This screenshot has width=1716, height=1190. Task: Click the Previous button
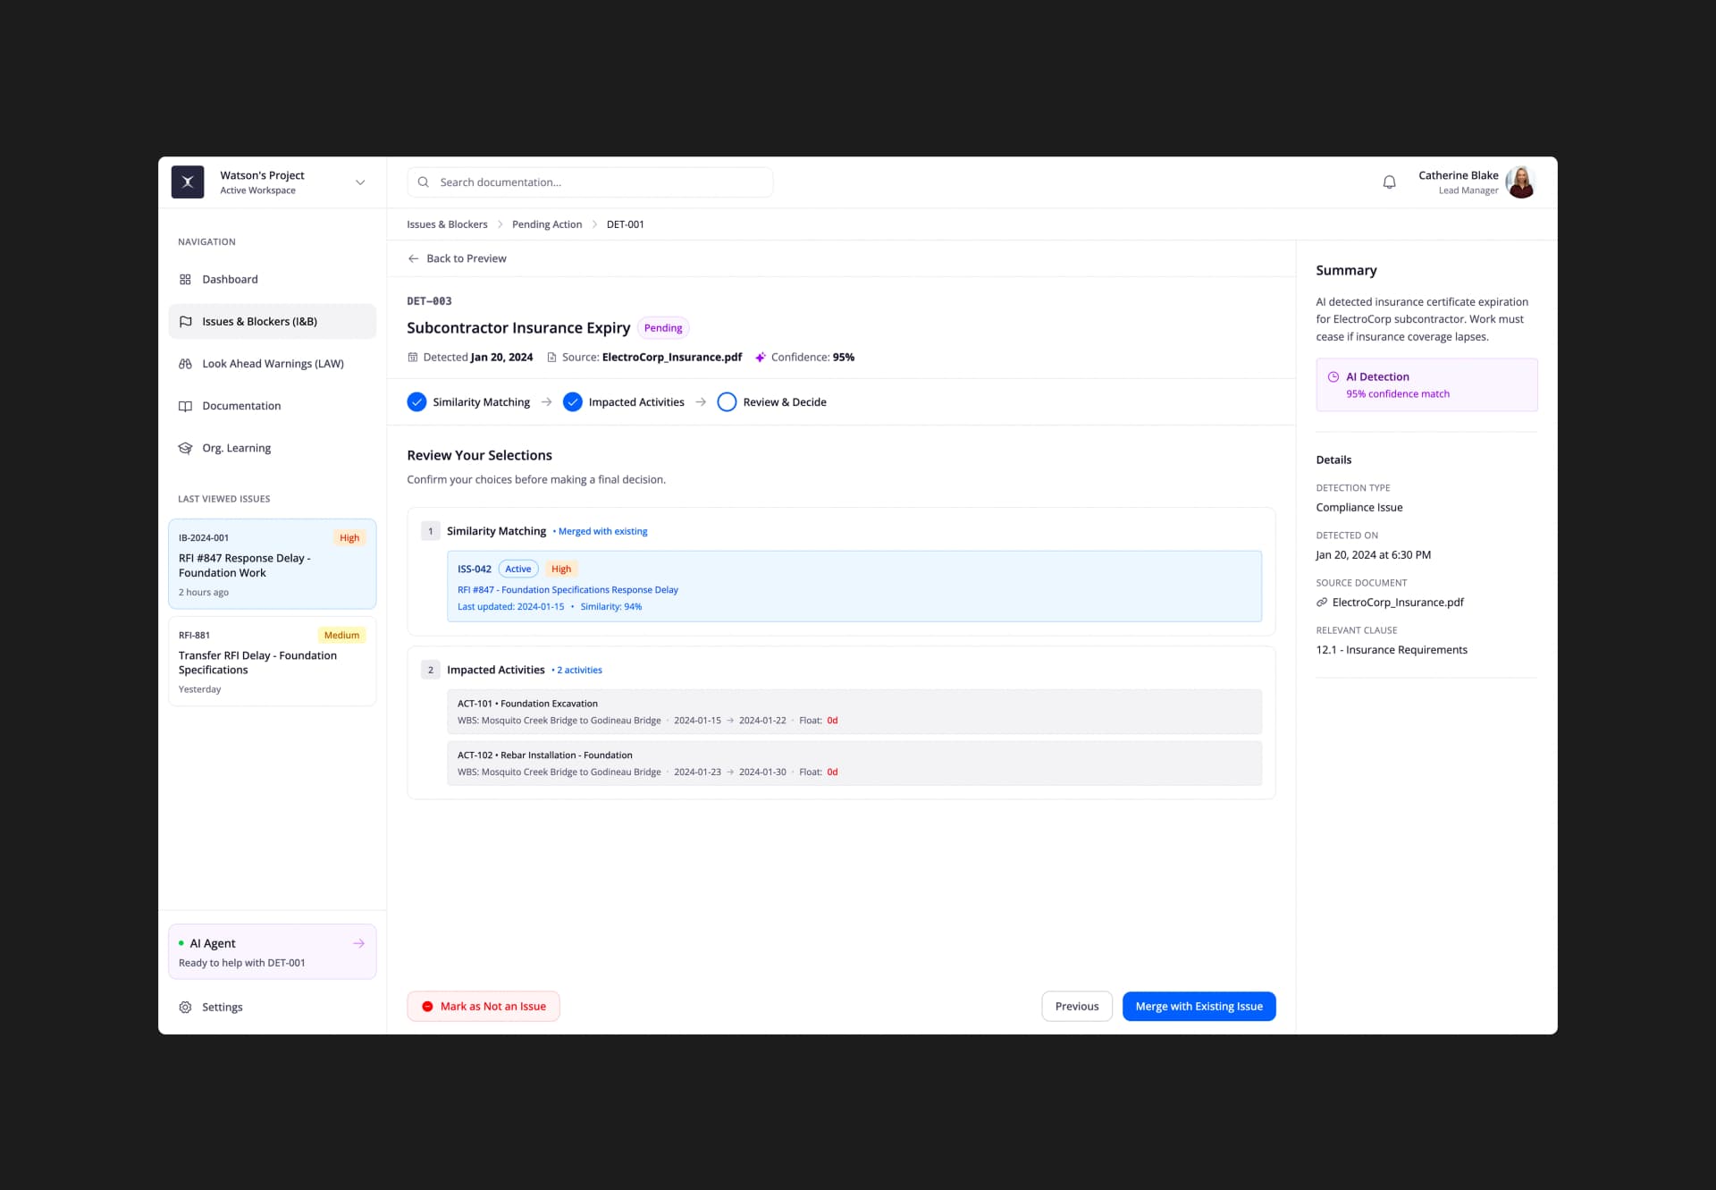coord(1077,1007)
